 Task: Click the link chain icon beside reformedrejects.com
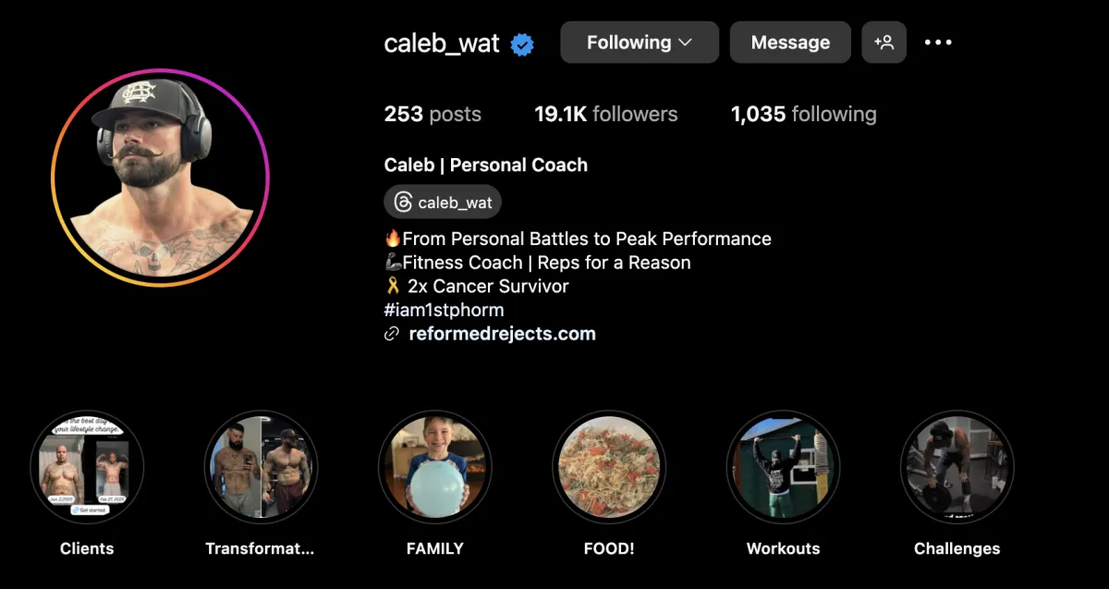tap(392, 335)
